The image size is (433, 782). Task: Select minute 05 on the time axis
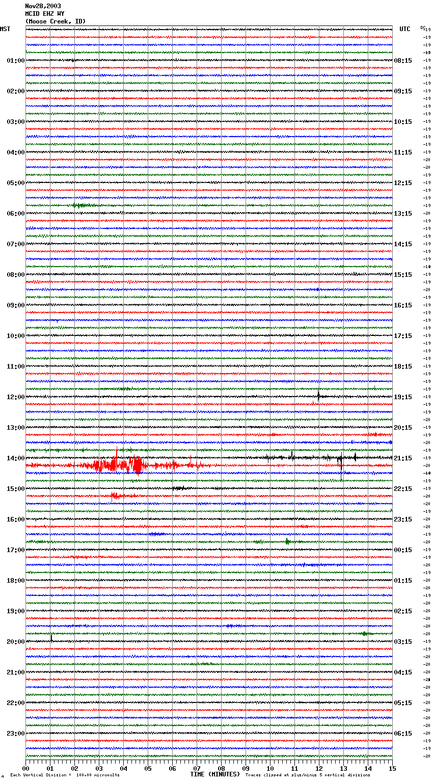[x=148, y=768]
